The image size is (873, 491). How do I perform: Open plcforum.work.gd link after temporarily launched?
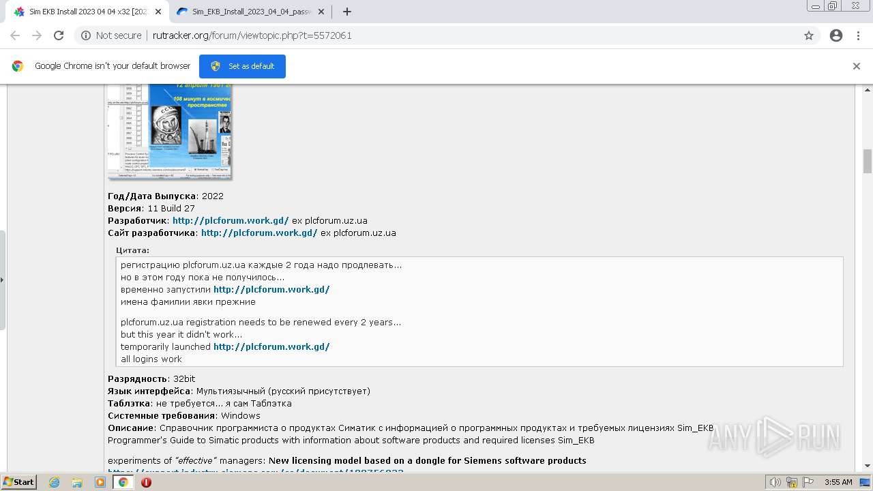click(271, 346)
